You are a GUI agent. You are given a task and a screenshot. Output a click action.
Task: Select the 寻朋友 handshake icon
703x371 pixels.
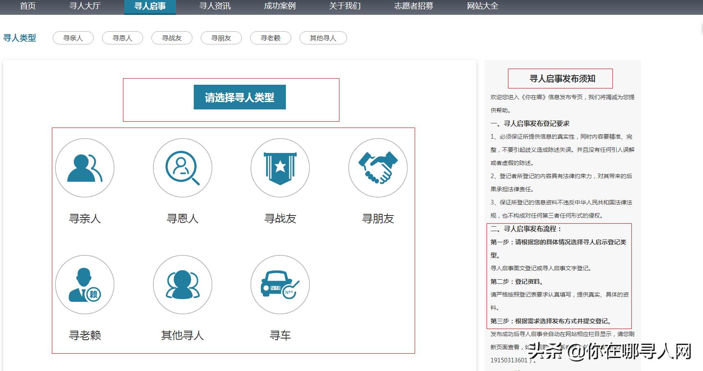[377, 168]
